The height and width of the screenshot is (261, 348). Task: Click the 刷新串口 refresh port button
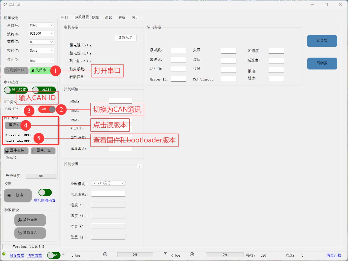(x=16, y=70)
